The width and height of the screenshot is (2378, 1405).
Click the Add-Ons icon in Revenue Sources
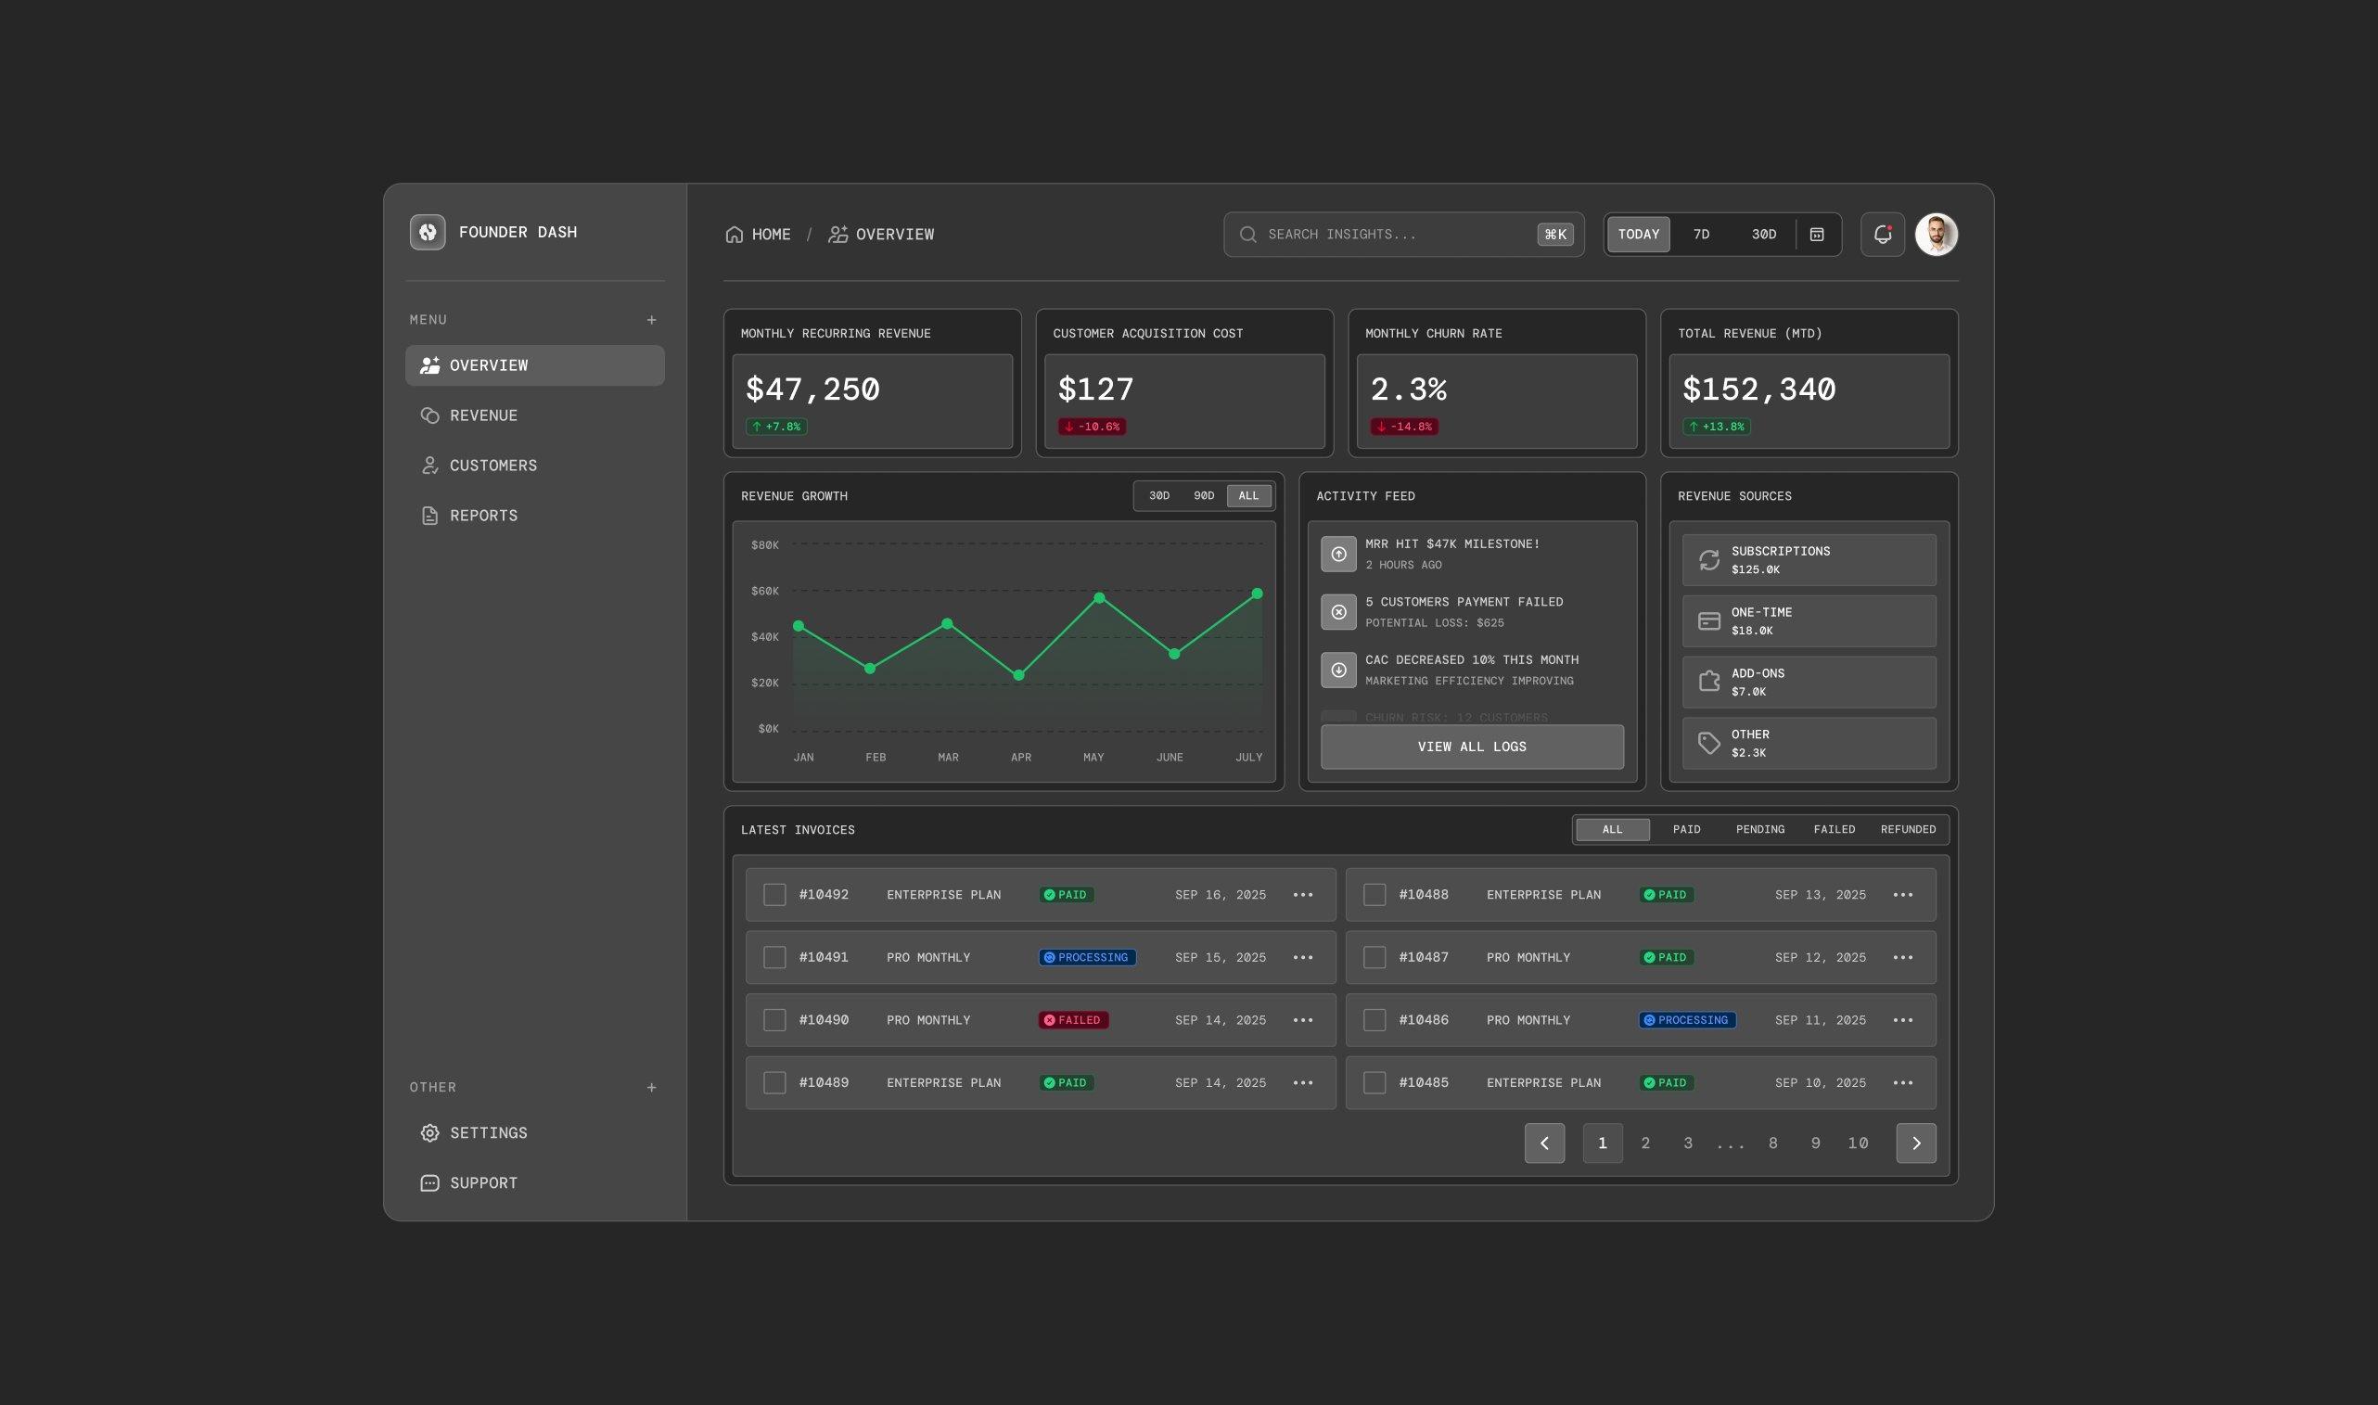pyautogui.click(x=1708, y=682)
